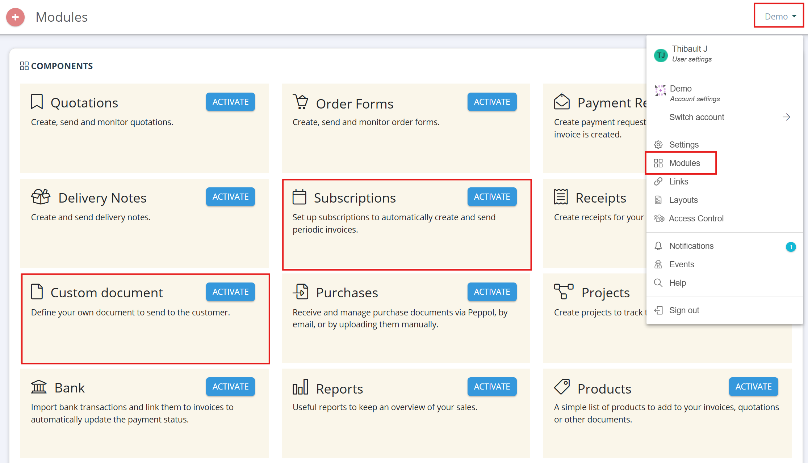The image size is (808, 463).
Task: Click the notifications count badge
Action: click(x=791, y=247)
